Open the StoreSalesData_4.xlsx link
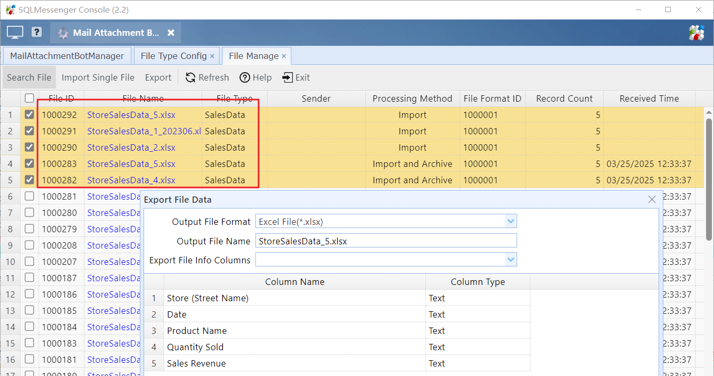714x376 pixels. (x=131, y=180)
